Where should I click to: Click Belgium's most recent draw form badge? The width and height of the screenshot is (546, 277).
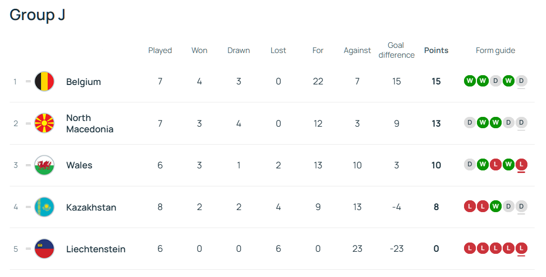[521, 81]
